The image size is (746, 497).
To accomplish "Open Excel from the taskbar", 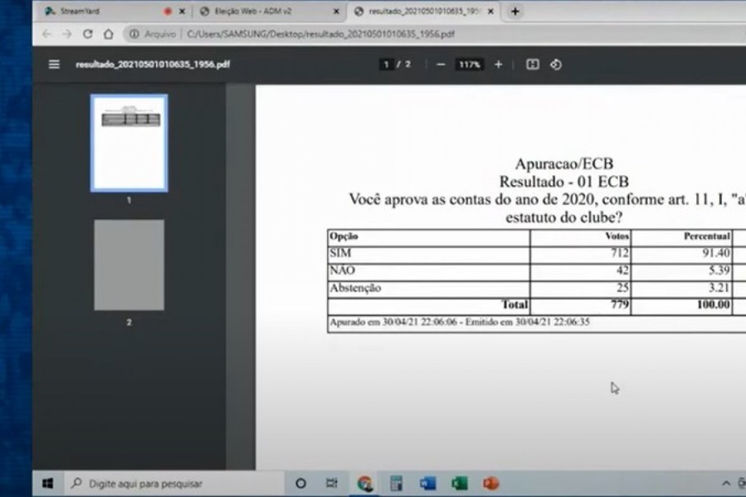I will point(459,483).
